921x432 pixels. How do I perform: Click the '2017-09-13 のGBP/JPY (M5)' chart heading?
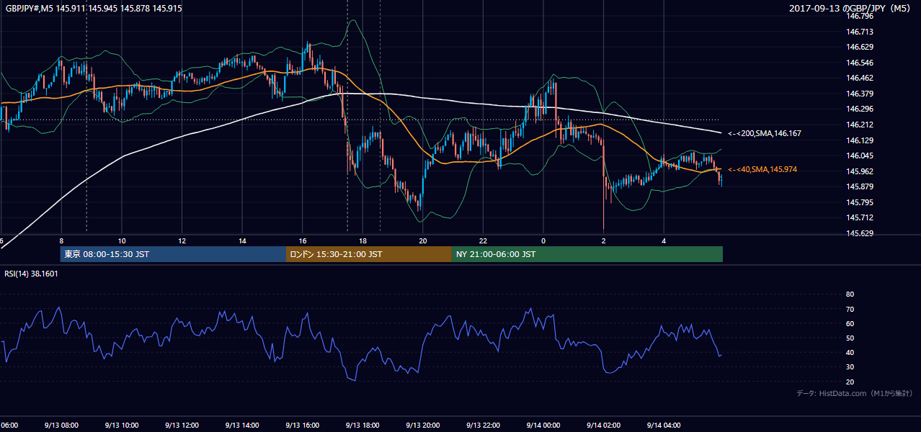850,9
